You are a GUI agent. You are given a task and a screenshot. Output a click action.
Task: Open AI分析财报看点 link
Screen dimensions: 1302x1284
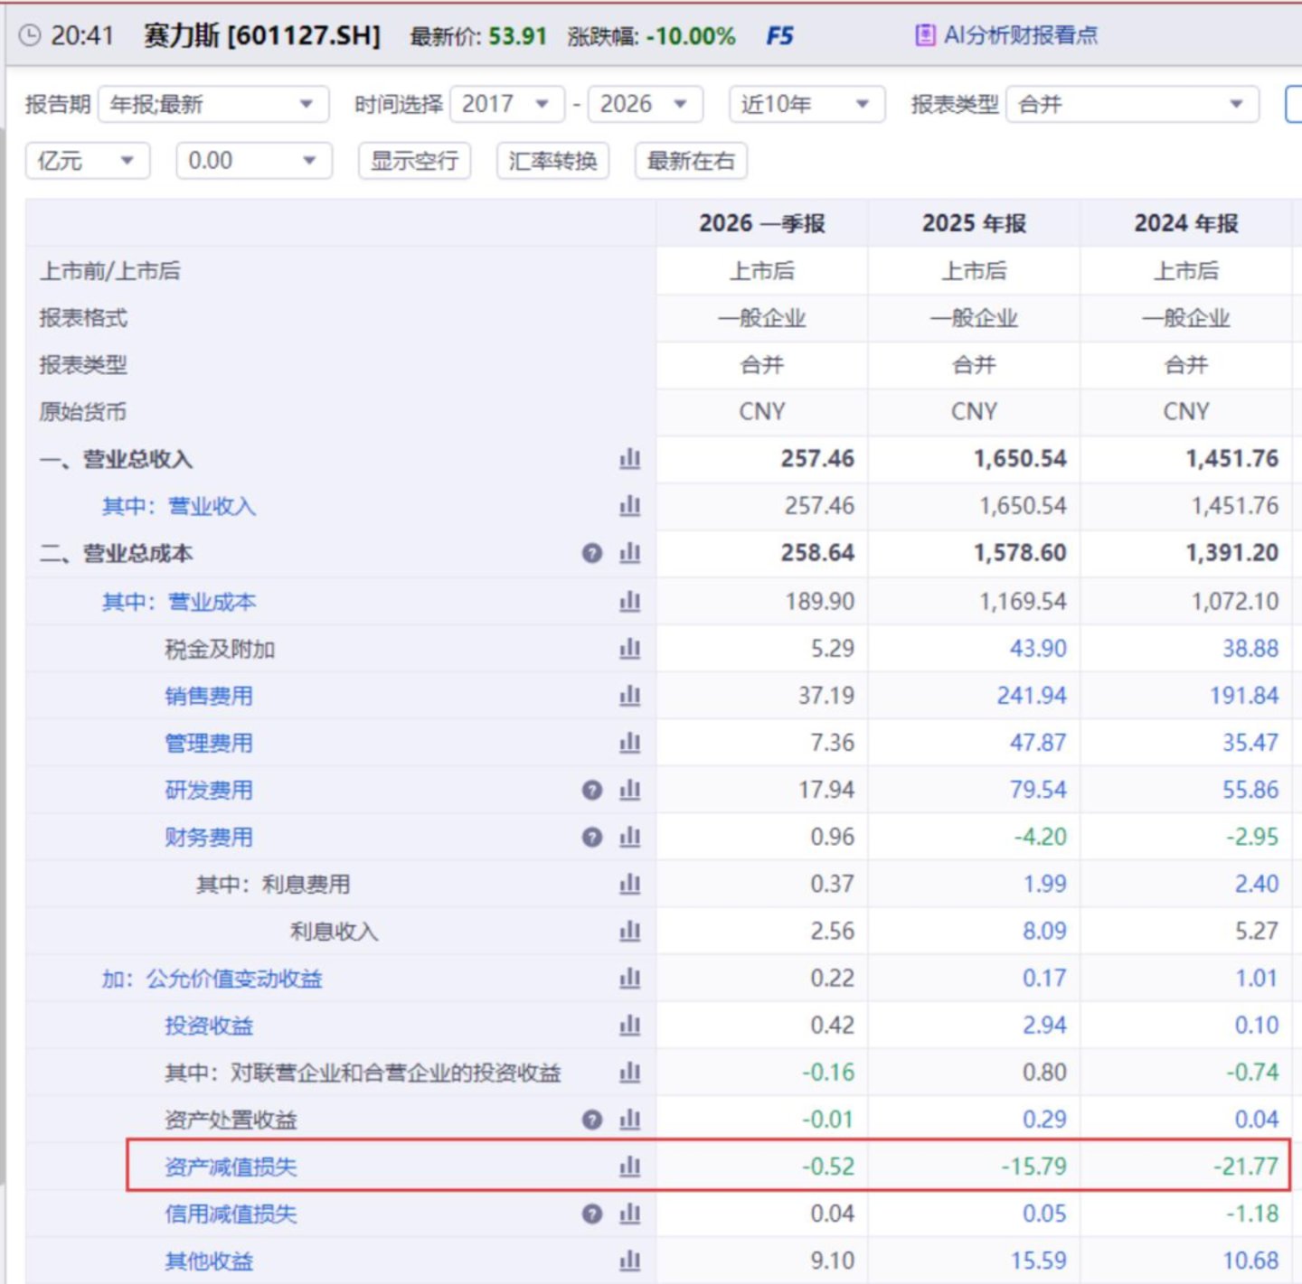coord(1020,35)
